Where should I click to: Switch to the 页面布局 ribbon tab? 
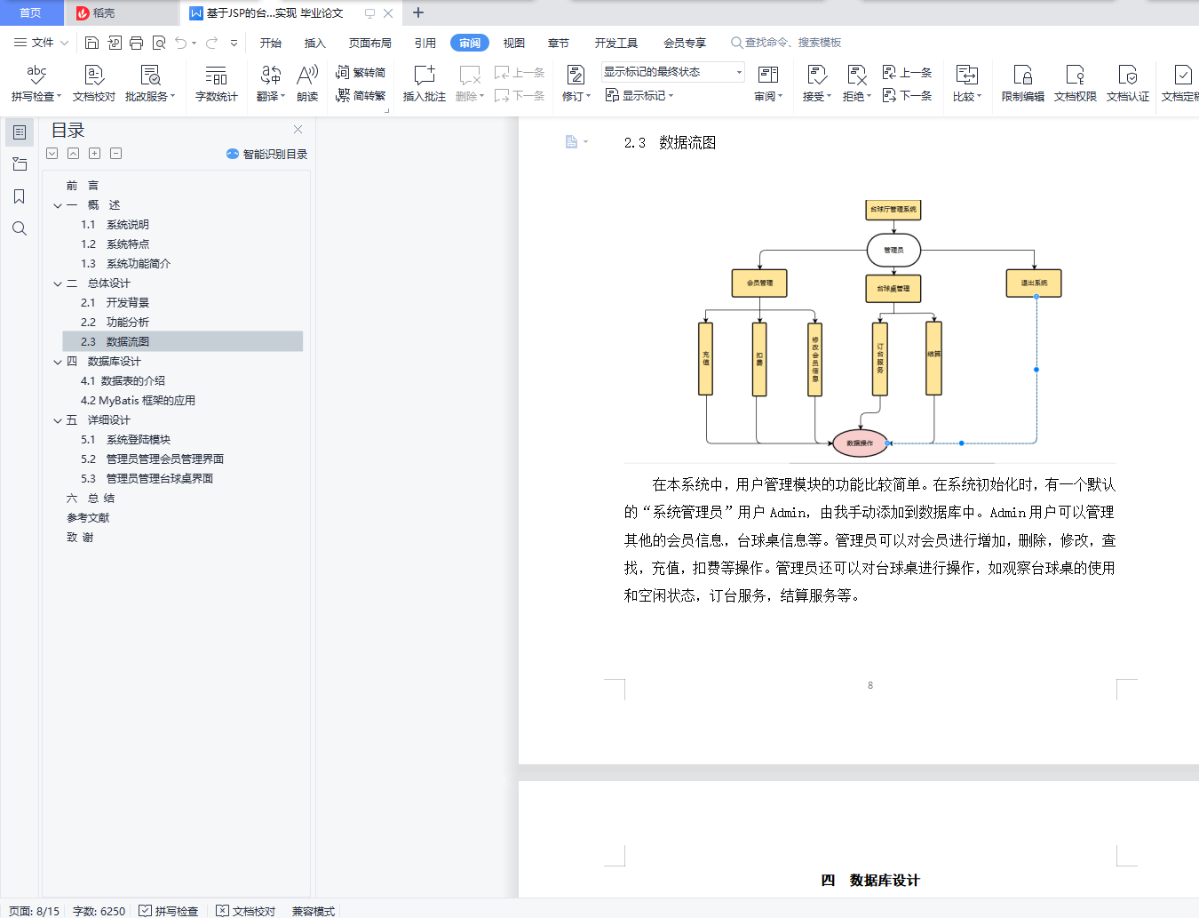(370, 43)
